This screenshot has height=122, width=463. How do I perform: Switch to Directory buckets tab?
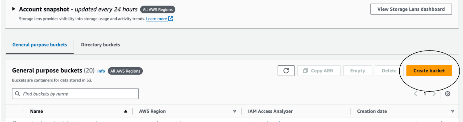[x=100, y=45]
